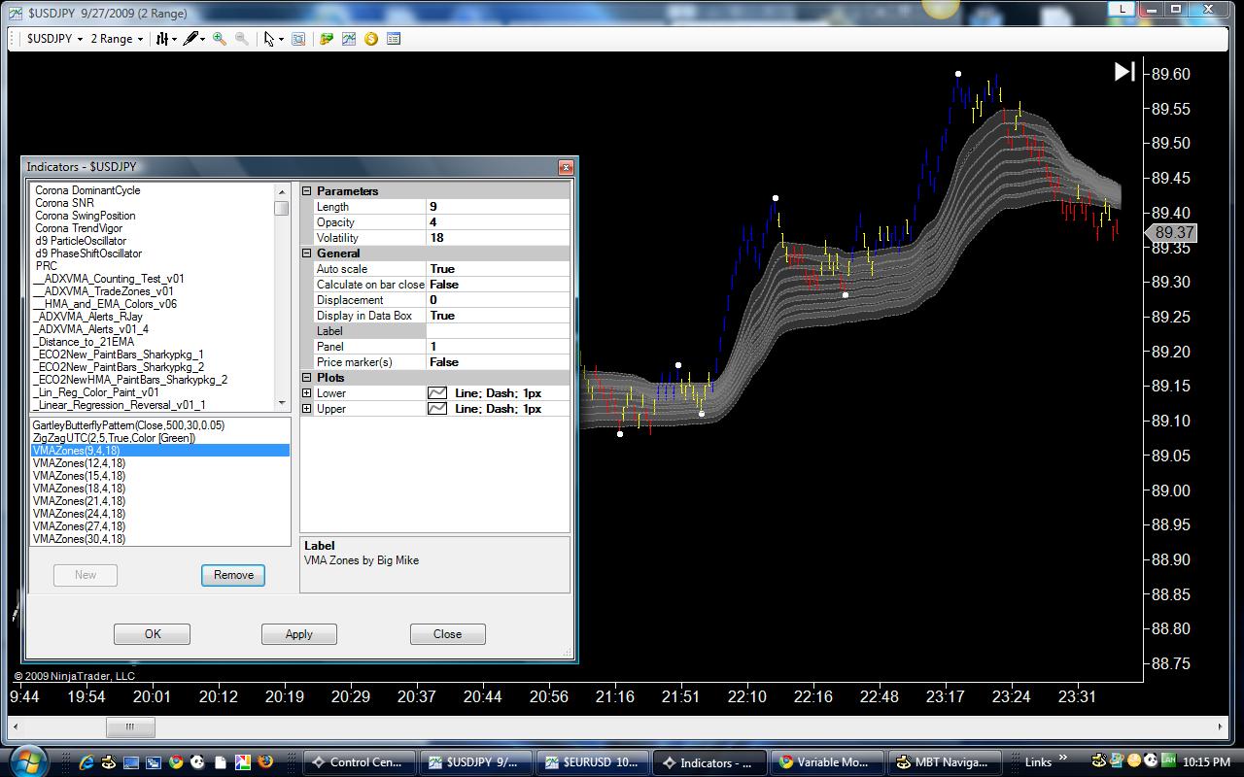Image resolution: width=1244 pixels, height=777 pixels.
Task: Click the Close button in Indicators dialog
Action: pyautogui.click(x=447, y=634)
